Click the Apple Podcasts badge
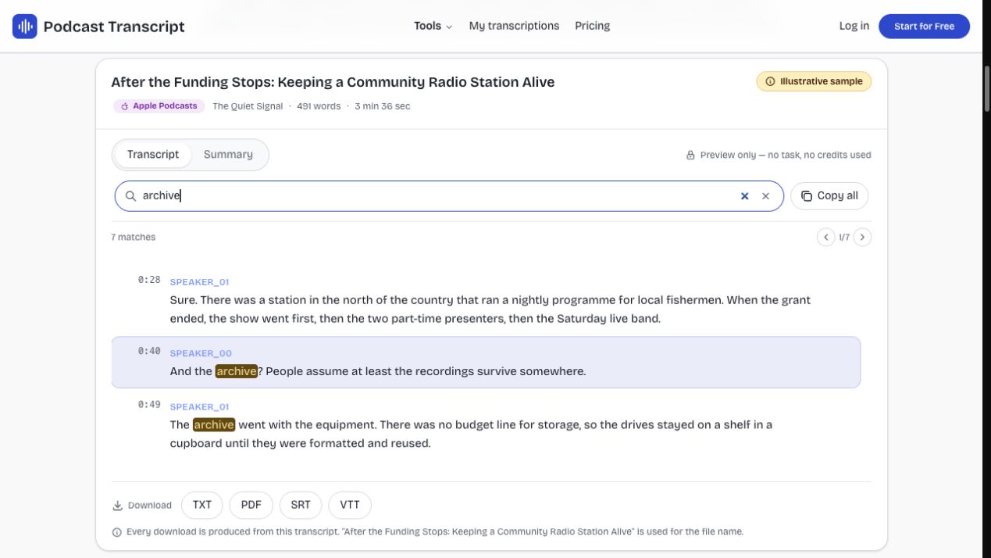The height and width of the screenshot is (558, 991). pyautogui.click(x=159, y=106)
